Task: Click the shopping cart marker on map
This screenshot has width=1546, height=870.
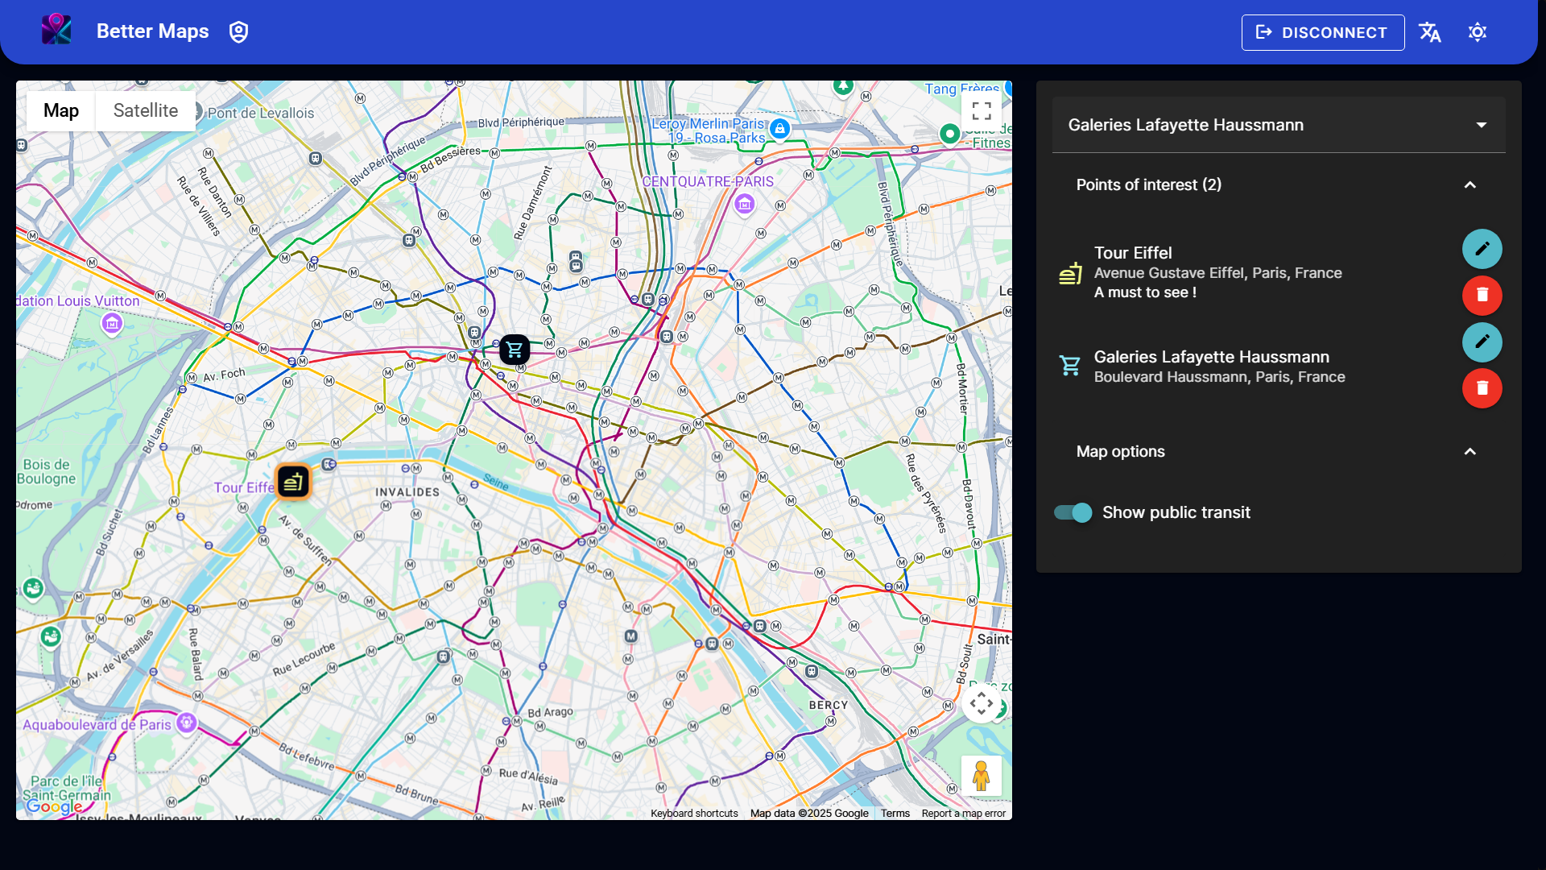Action: tap(515, 350)
